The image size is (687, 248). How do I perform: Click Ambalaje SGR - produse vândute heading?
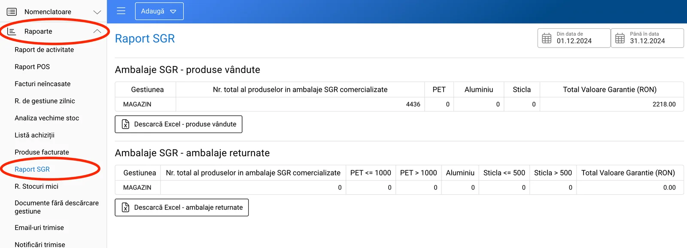click(x=188, y=70)
